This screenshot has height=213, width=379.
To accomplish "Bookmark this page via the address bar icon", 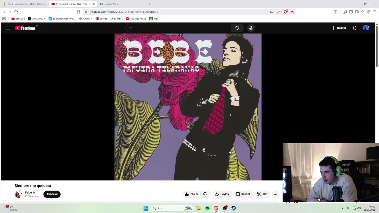I will coord(78,12).
